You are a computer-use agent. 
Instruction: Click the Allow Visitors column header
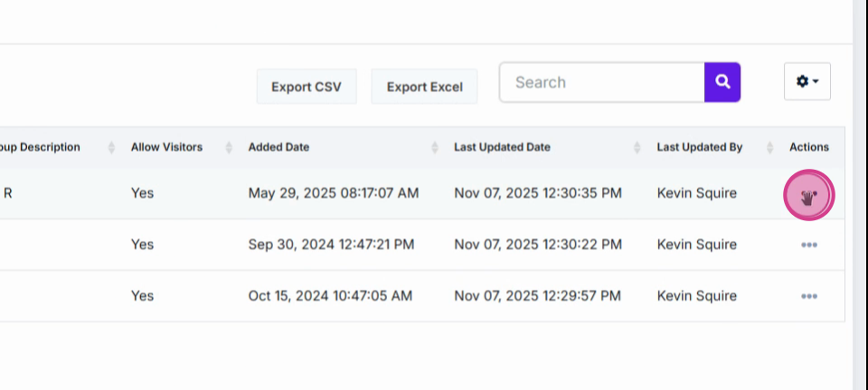[x=166, y=147]
